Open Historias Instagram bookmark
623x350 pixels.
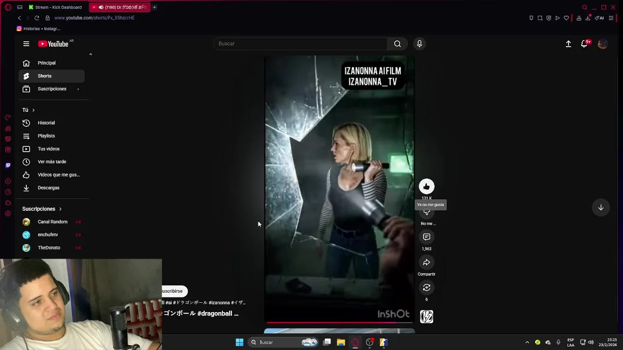[38, 29]
